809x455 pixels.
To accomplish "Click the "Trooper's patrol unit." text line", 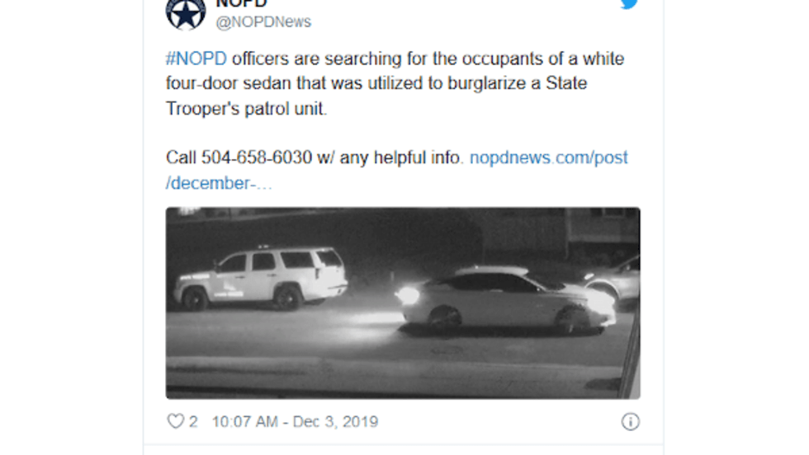I will [x=247, y=109].
